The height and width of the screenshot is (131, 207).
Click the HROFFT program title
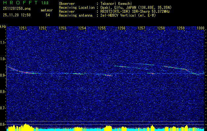point(20,3)
